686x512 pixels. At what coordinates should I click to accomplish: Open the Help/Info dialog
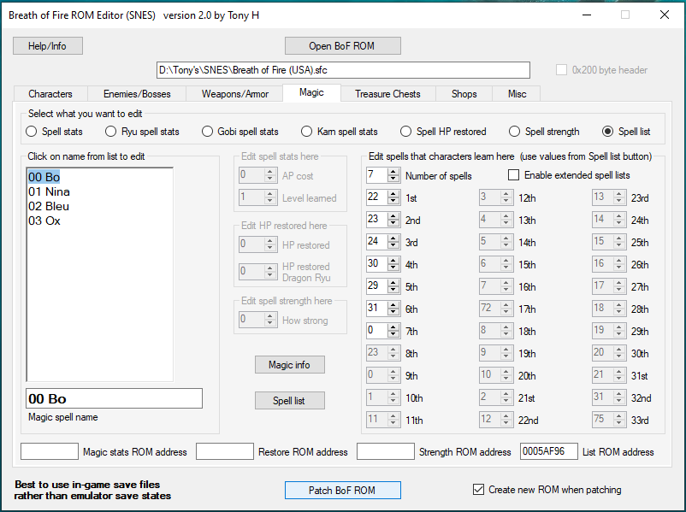coord(47,45)
